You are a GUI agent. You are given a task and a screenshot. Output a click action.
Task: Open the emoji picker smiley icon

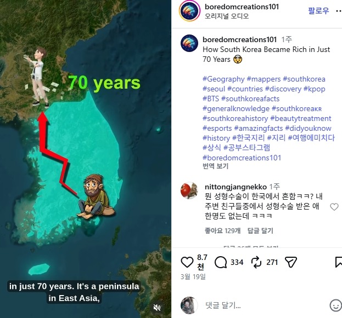[x=335, y=305]
